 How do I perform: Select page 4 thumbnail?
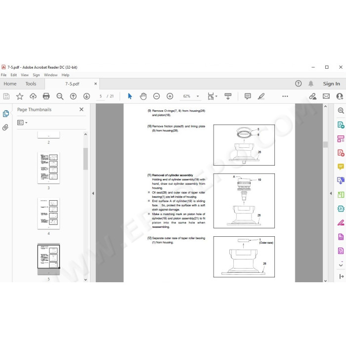[x=48, y=213]
